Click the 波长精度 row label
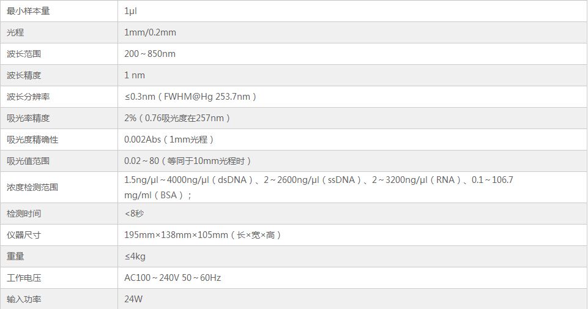The height and width of the screenshot is (309, 588). coord(24,75)
